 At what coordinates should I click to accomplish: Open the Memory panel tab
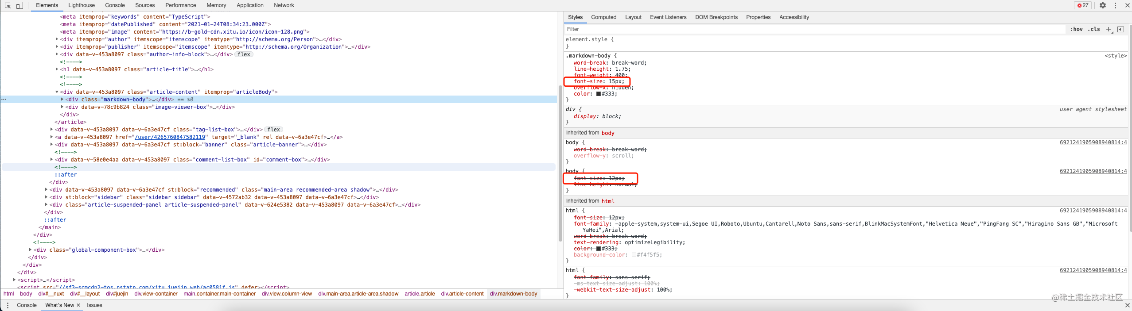pyautogui.click(x=216, y=5)
